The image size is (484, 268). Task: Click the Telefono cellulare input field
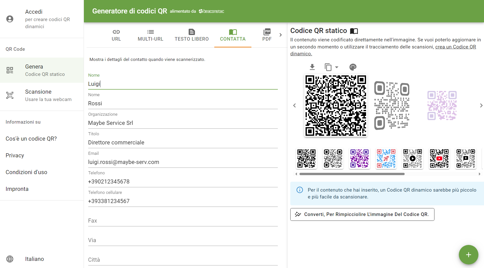pos(183,201)
